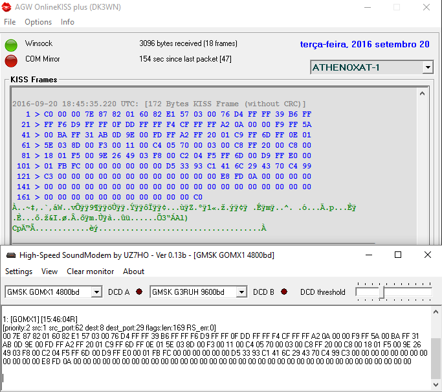Click the 'KISS Frames' group label
The height and width of the screenshot is (392, 442).
pos(34,80)
